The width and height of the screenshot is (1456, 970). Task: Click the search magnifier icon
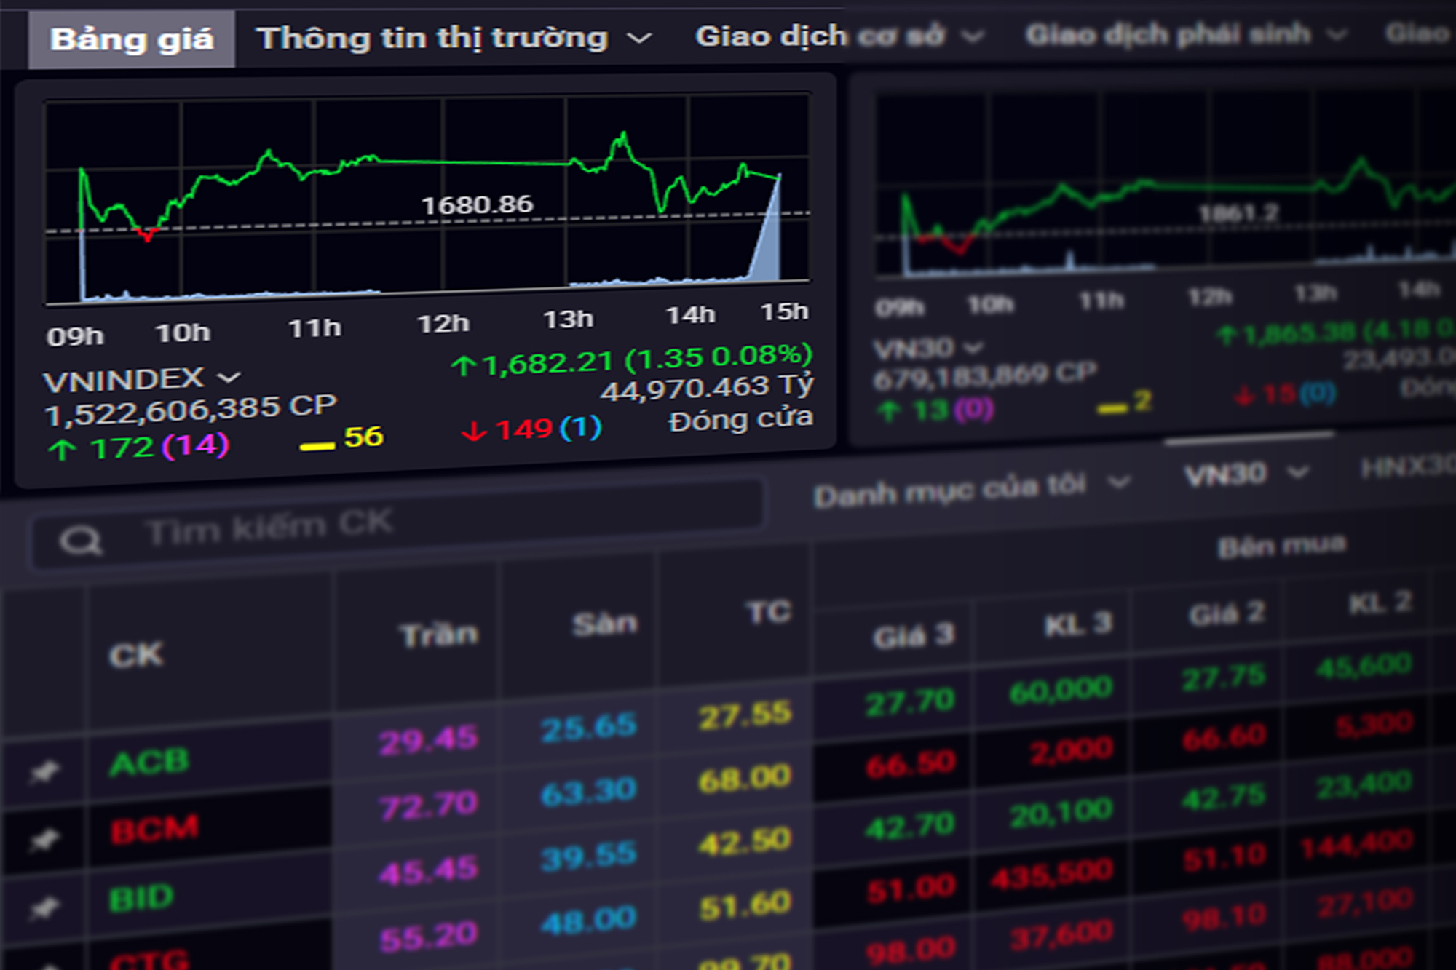click(81, 541)
